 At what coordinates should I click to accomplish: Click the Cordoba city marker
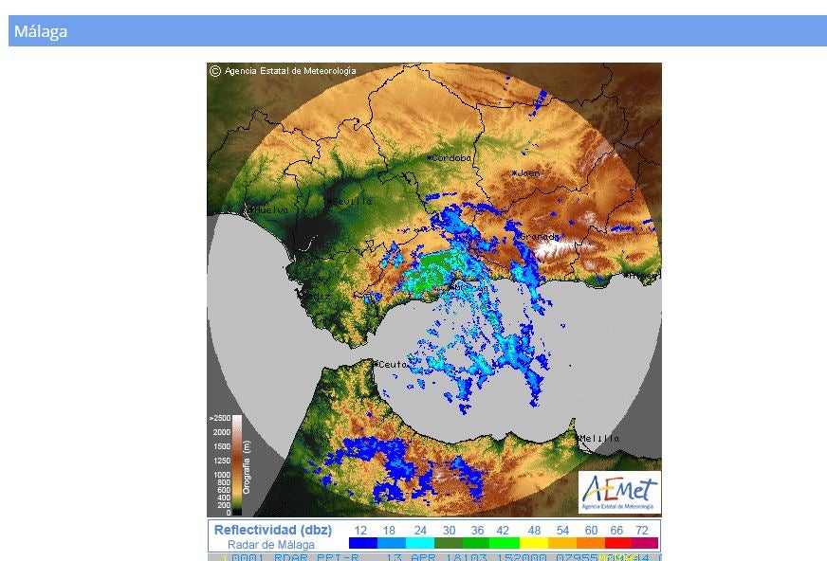430,158
